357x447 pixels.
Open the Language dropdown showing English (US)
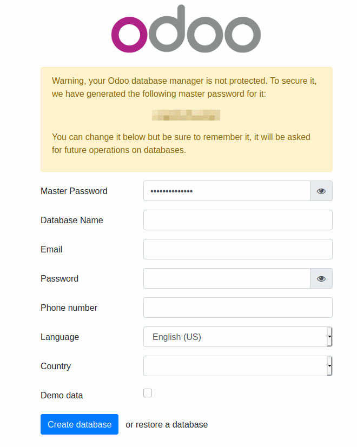tap(237, 337)
